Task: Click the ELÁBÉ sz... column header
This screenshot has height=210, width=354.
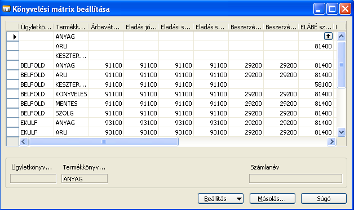Action: pyautogui.click(x=316, y=27)
